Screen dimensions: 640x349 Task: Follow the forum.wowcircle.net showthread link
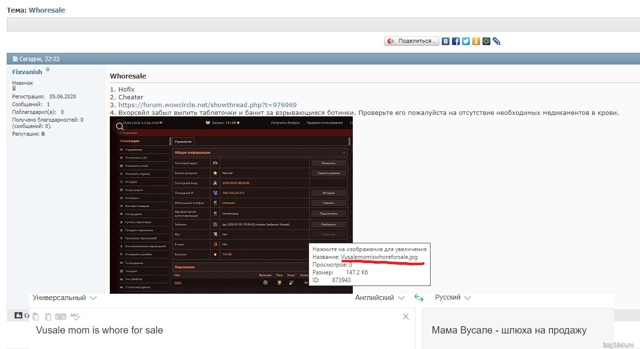point(208,105)
